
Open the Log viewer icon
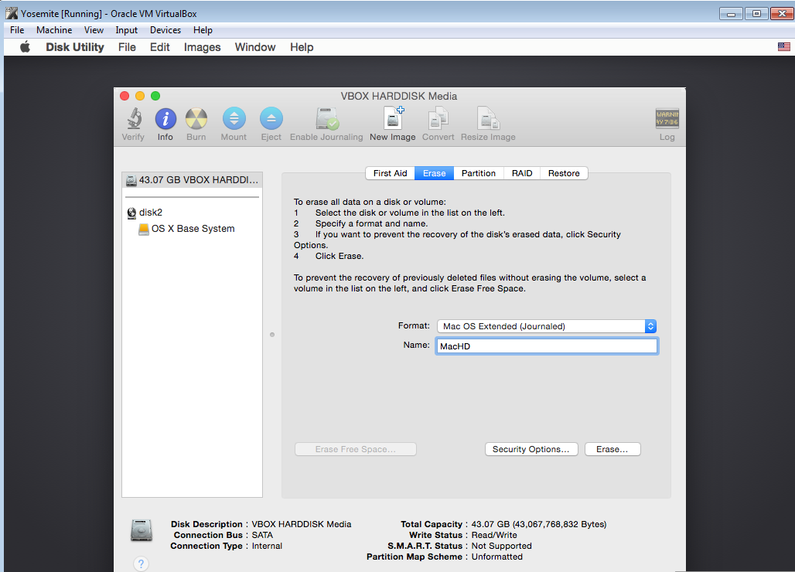(x=667, y=118)
